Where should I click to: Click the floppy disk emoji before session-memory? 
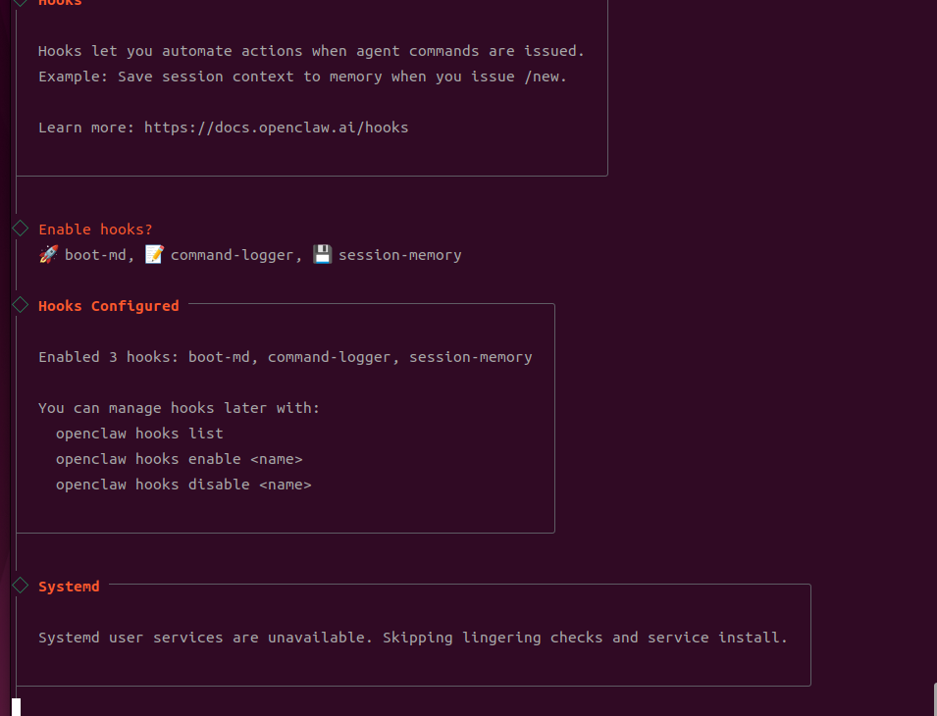click(322, 255)
